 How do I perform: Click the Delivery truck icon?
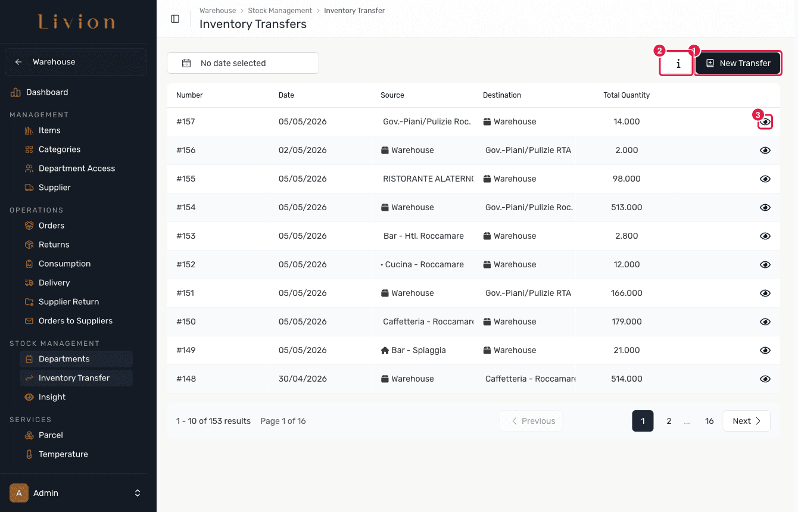tap(29, 283)
